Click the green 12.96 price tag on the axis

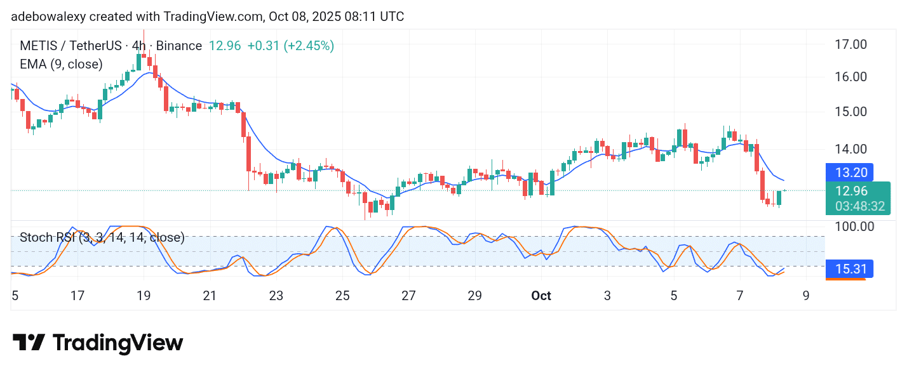pos(850,190)
